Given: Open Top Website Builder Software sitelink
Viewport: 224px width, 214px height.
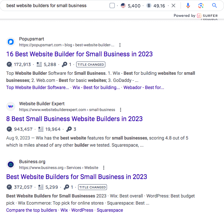Looking at the screenshot, I should click(38, 87).
